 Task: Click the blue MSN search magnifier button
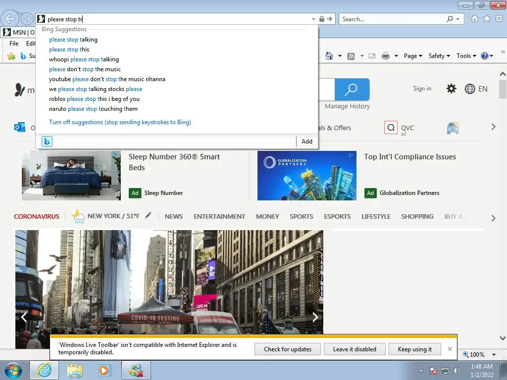[x=352, y=89]
